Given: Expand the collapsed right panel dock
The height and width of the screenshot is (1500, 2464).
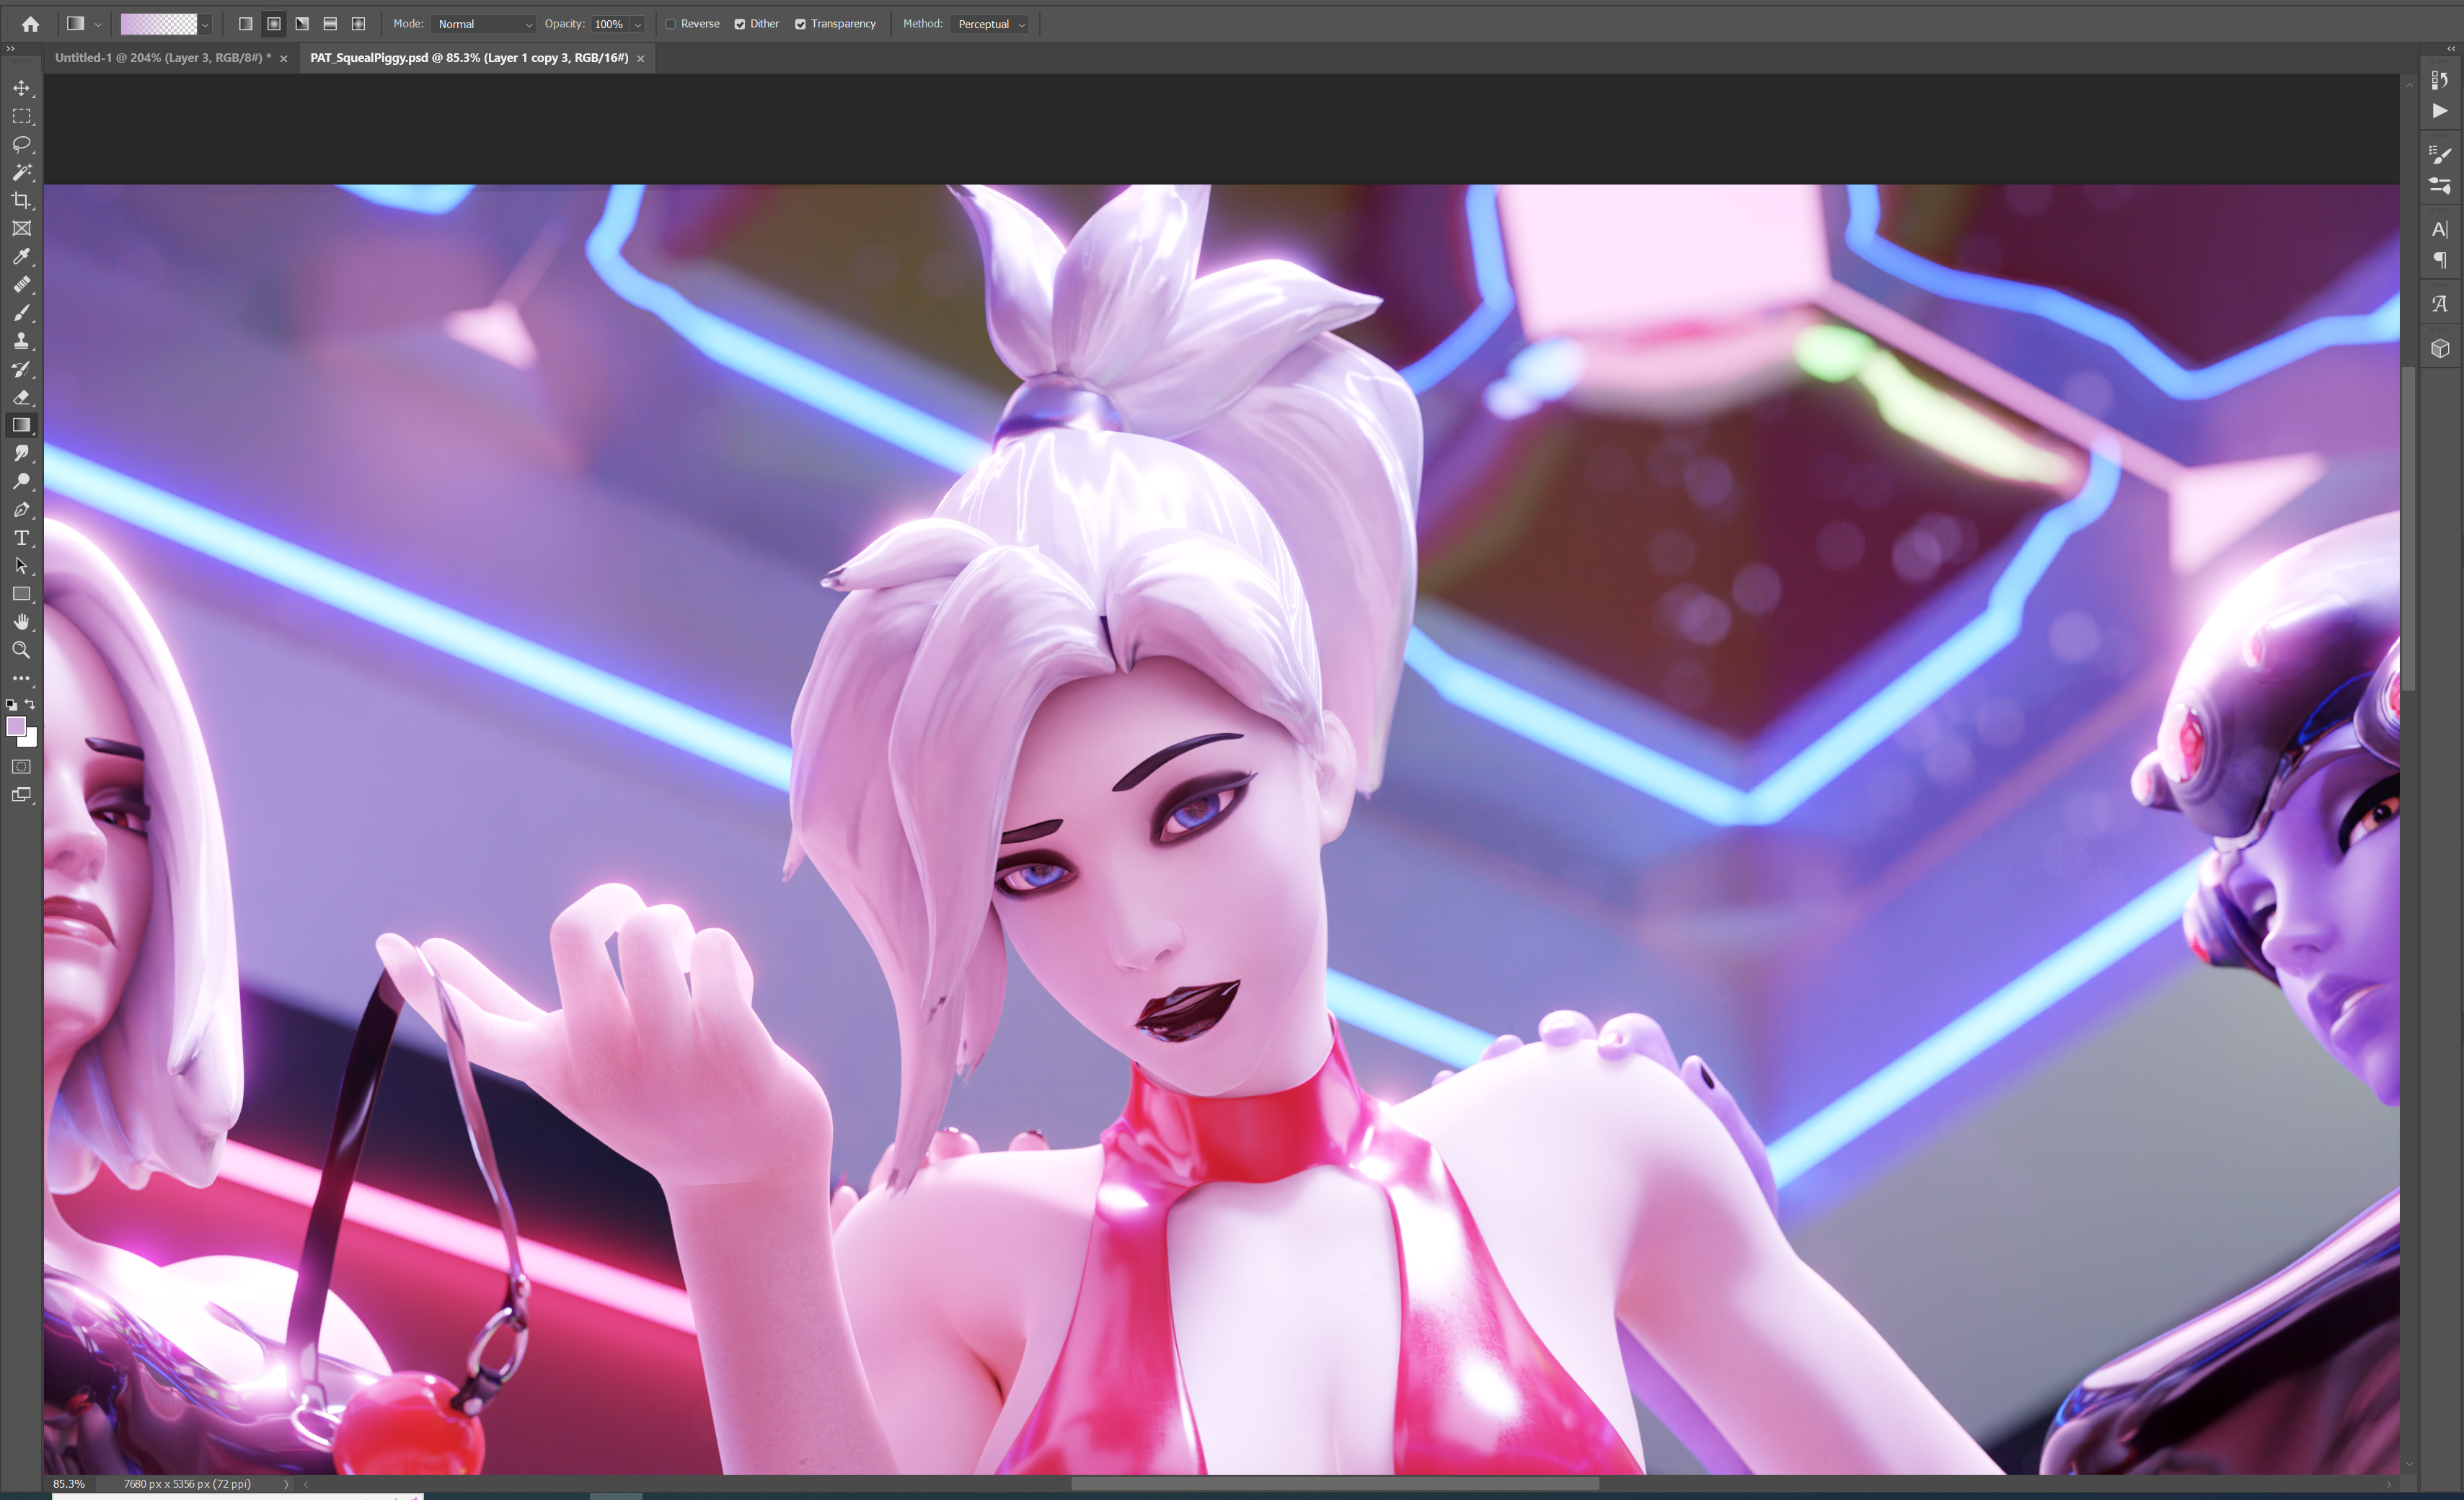Looking at the screenshot, I should click(x=2451, y=48).
